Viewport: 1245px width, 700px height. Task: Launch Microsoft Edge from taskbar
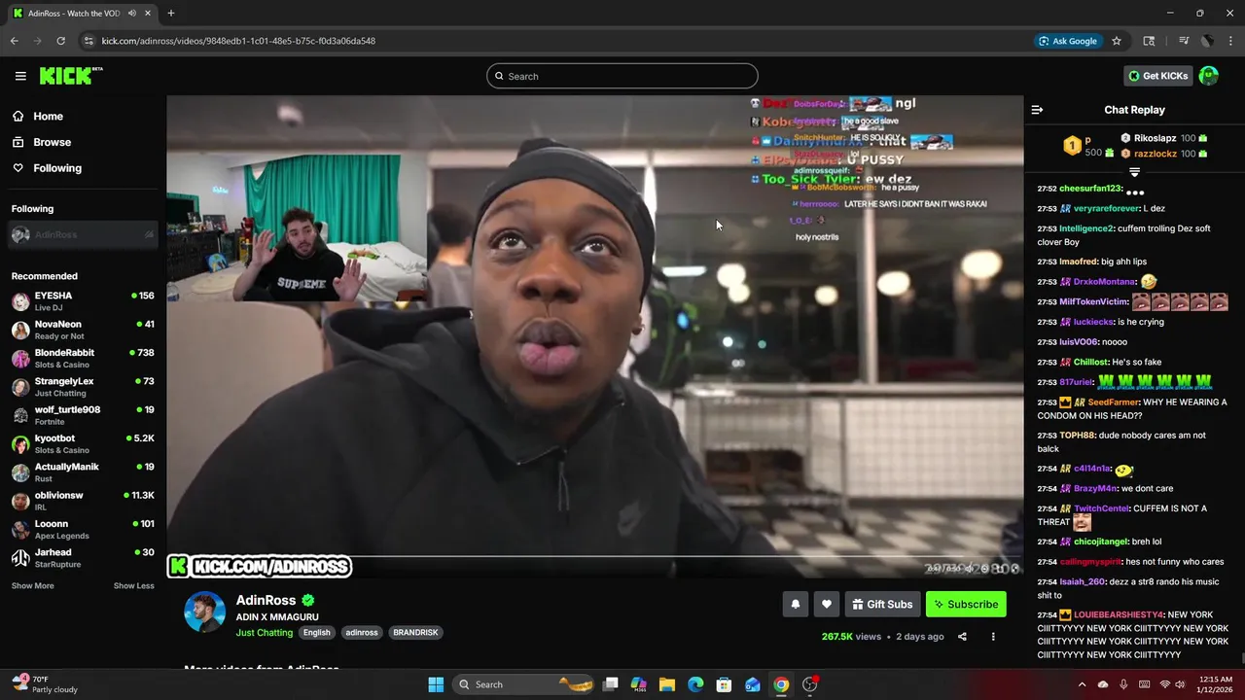coord(695,684)
